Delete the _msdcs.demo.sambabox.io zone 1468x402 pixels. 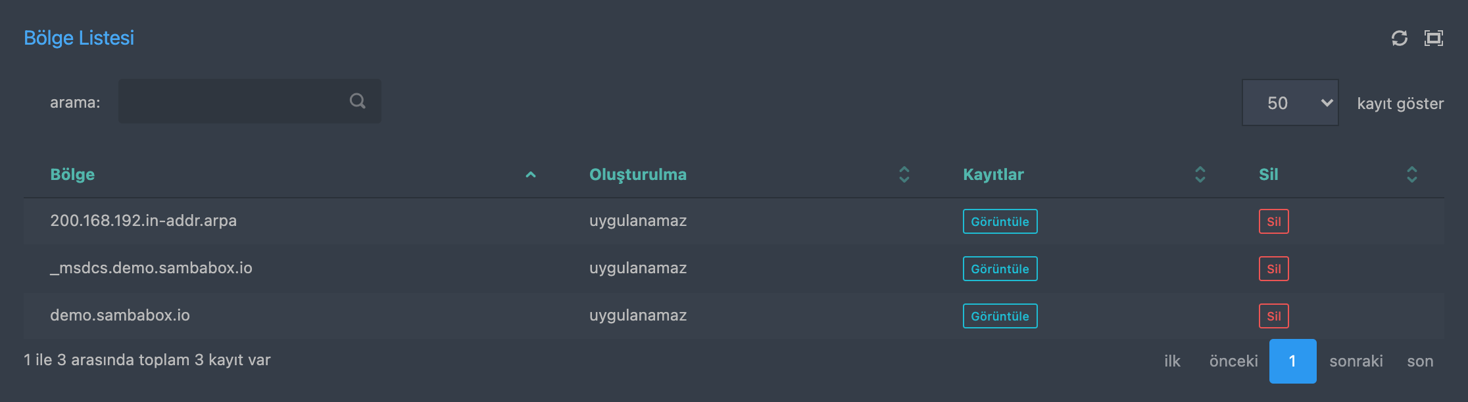tap(1273, 269)
